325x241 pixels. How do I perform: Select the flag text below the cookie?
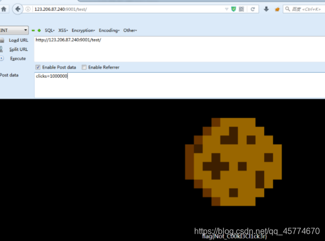coord(234,236)
